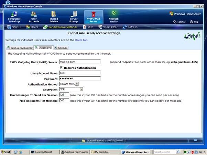Image resolution: width=207 pixels, height=155 pixels.
Task: Open console Help
Action: point(194,22)
